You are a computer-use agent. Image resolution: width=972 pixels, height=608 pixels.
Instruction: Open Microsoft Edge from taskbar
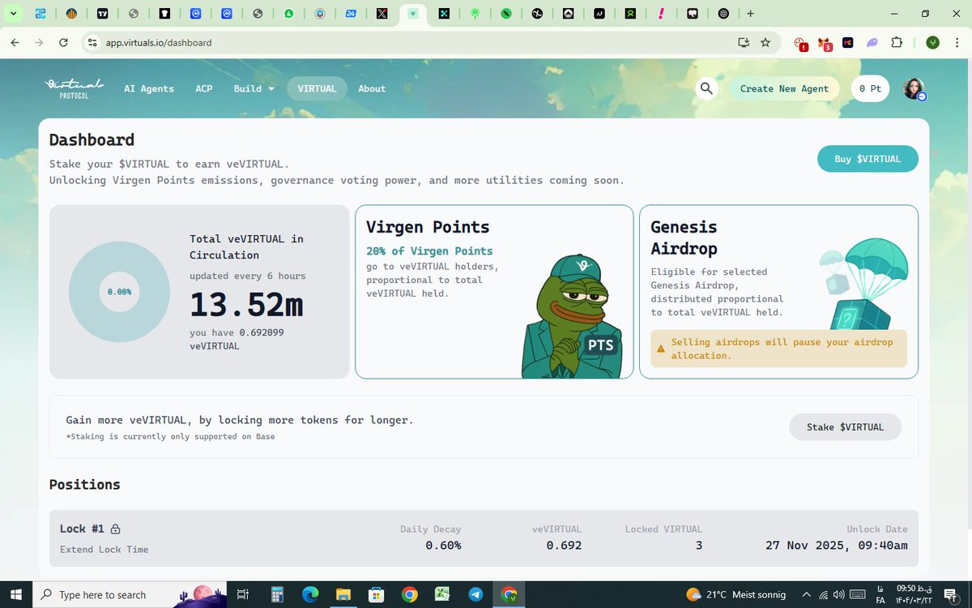[310, 594]
